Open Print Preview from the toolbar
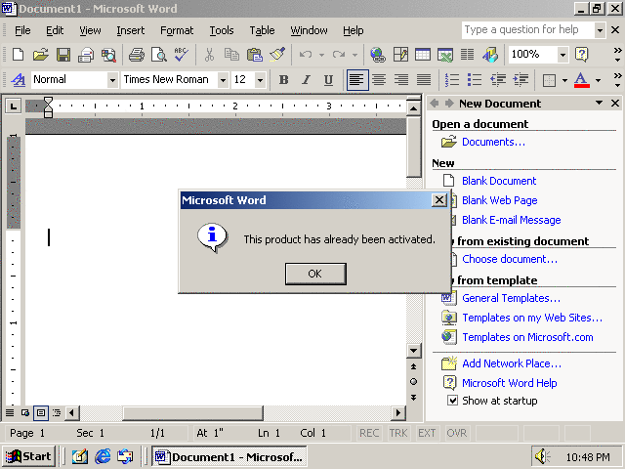Viewport: 625px width, 469px height. click(x=158, y=55)
